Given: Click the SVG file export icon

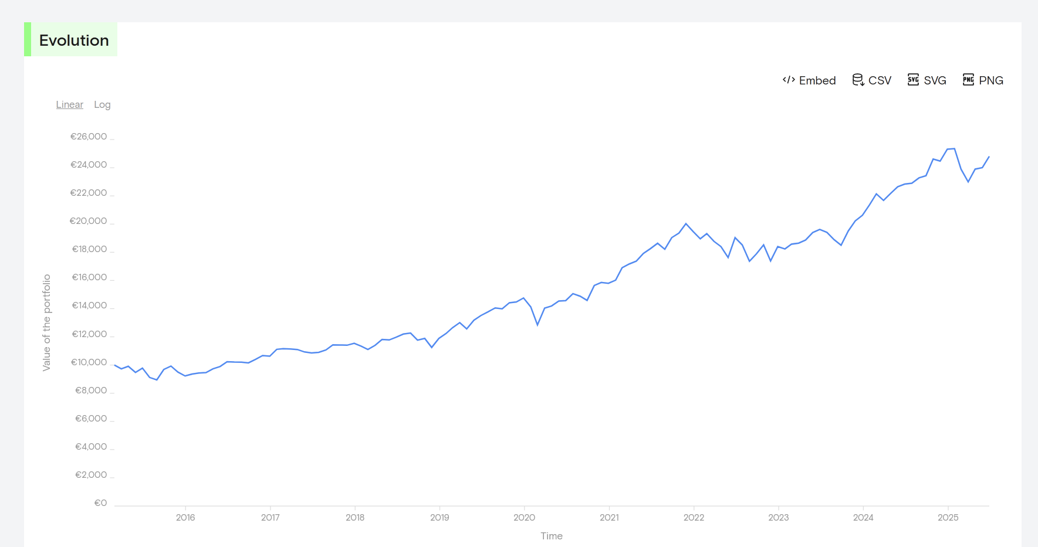Looking at the screenshot, I should pyautogui.click(x=913, y=80).
